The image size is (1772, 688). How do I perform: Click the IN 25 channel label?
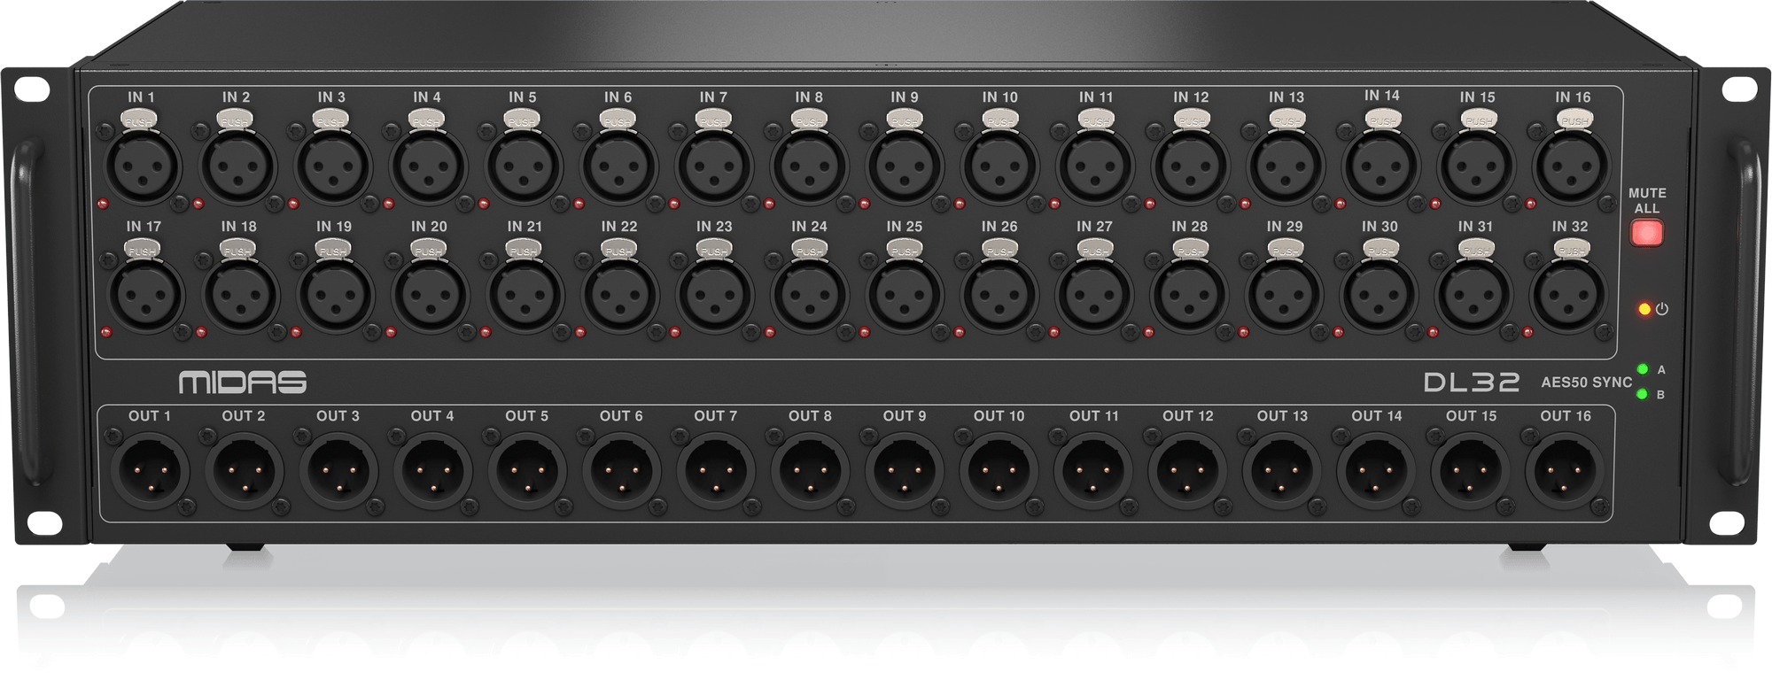click(905, 227)
